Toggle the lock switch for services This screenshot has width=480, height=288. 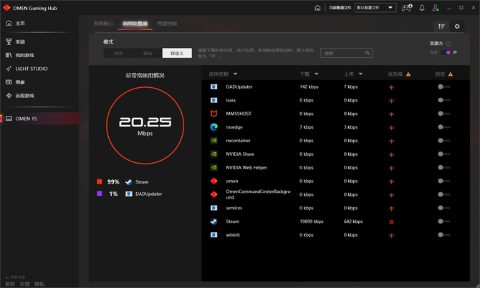click(444, 208)
